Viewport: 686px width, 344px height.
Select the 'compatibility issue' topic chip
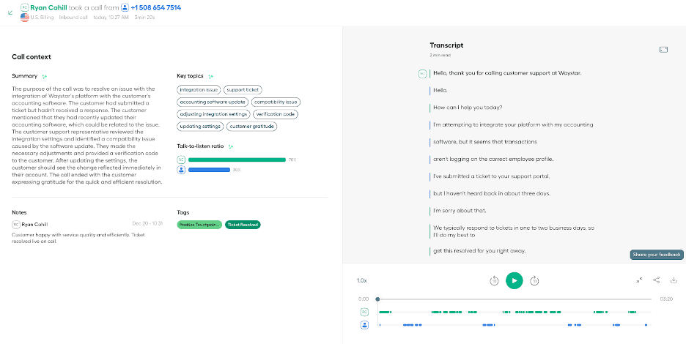[276, 102]
